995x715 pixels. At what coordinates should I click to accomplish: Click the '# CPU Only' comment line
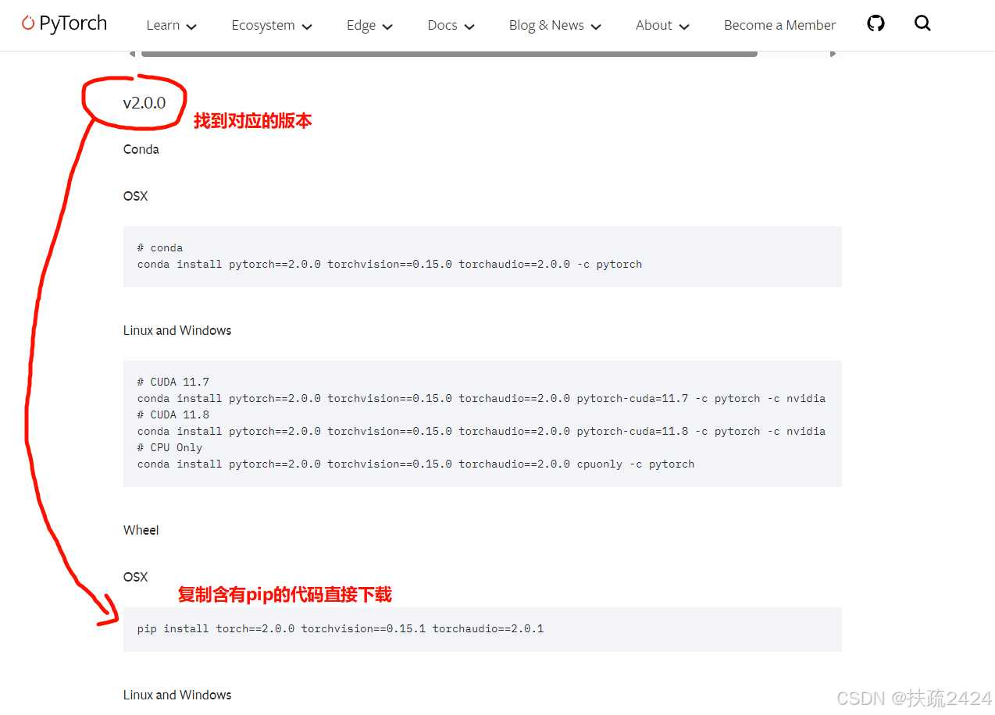[x=170, y=447]
